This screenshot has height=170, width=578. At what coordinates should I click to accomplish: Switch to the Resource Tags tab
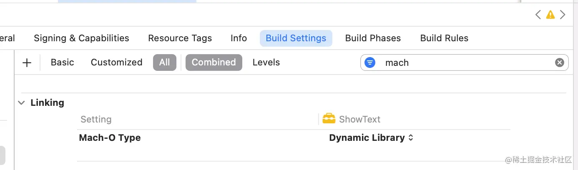click(x=180, y=38)
